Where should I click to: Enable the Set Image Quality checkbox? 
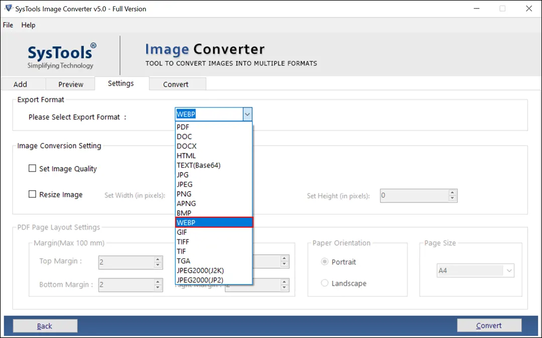pos(32,168)
